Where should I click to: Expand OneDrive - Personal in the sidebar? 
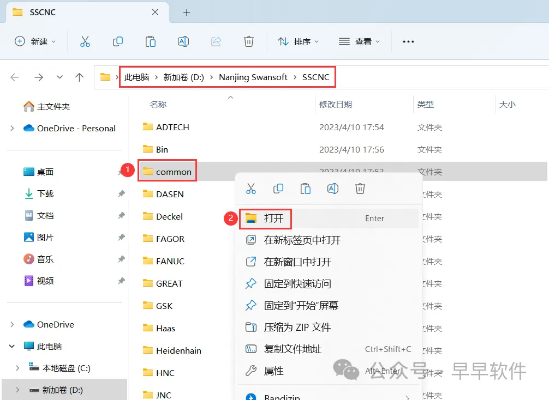tap(12, 128)
